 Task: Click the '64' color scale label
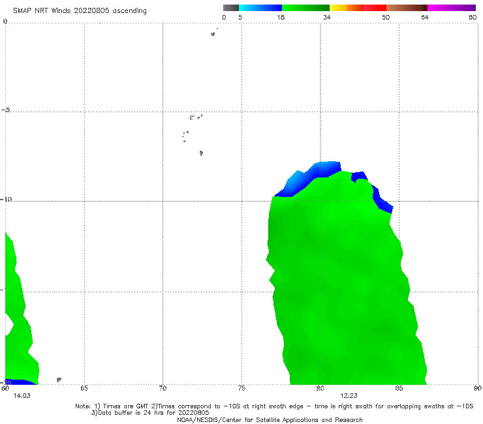425,17
